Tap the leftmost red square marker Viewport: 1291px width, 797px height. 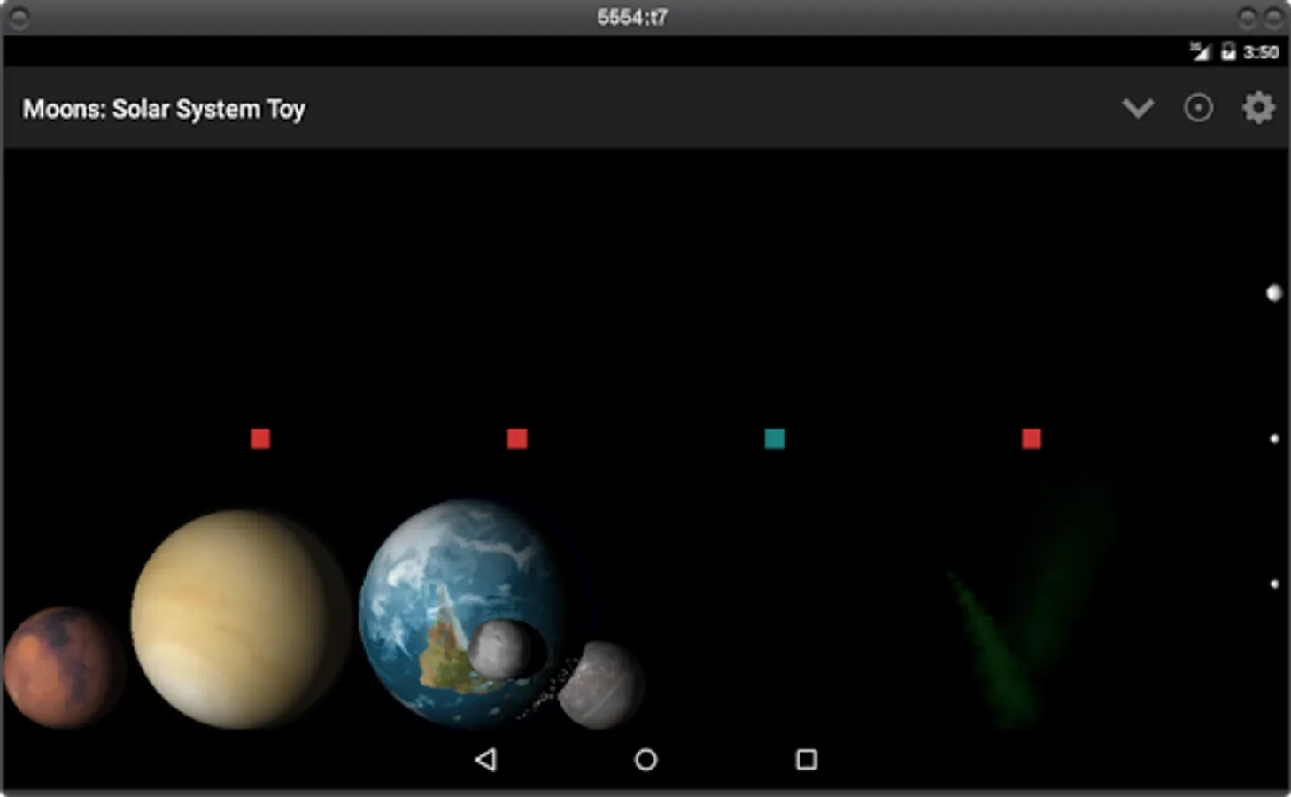(260, 439)
